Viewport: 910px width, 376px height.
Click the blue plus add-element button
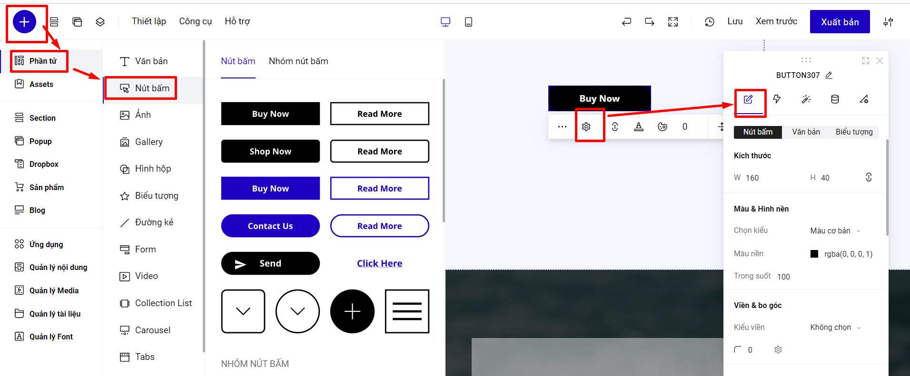24,22
